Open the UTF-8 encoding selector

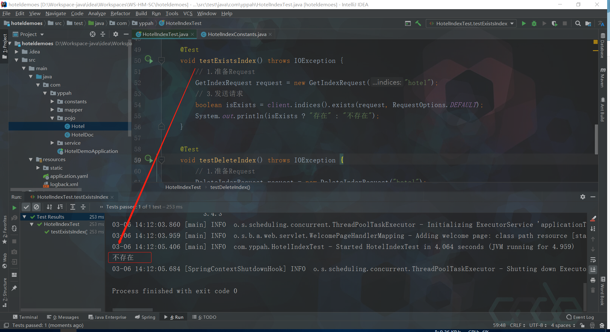pyautogui.click(x=538, y=325)
